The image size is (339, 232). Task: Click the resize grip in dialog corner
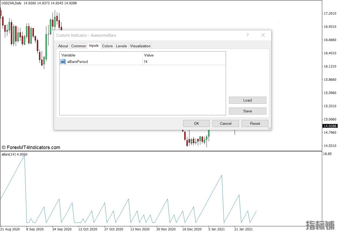coord(269,129)
